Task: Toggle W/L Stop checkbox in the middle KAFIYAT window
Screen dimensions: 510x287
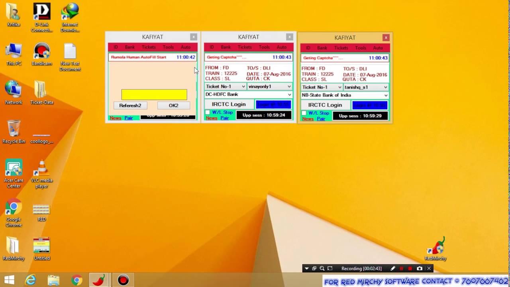Action: pyautogui.click(x=208, y=113)
